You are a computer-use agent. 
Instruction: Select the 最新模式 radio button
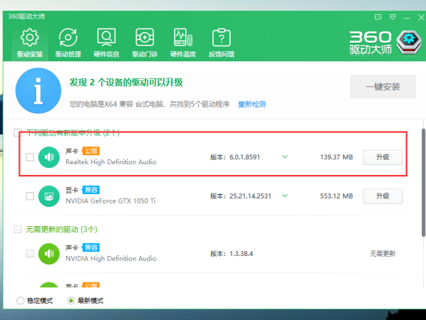pos(71,301)
